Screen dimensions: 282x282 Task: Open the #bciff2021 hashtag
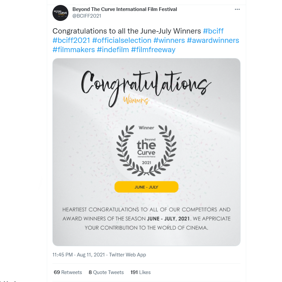click(x=71, y=41)
